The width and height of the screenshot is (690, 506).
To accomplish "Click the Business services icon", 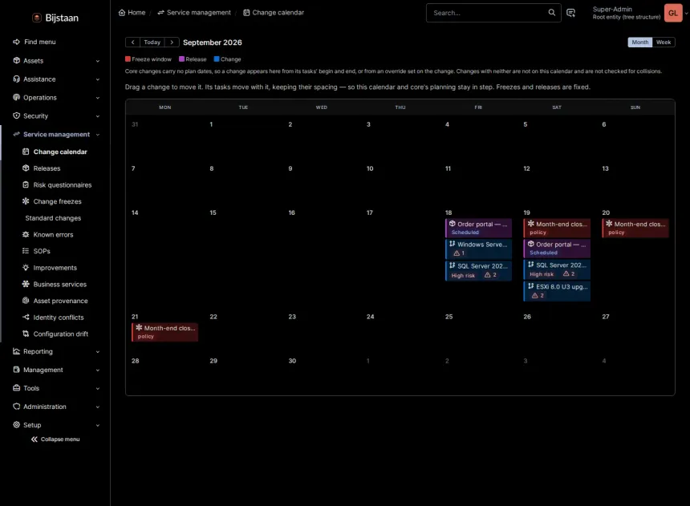I will tap(26, 284).
